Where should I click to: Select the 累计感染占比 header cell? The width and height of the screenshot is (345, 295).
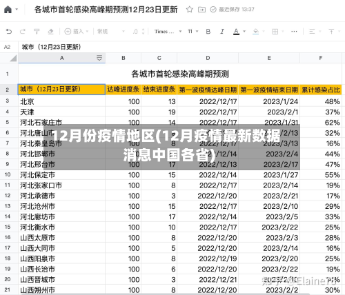point(321,90)
